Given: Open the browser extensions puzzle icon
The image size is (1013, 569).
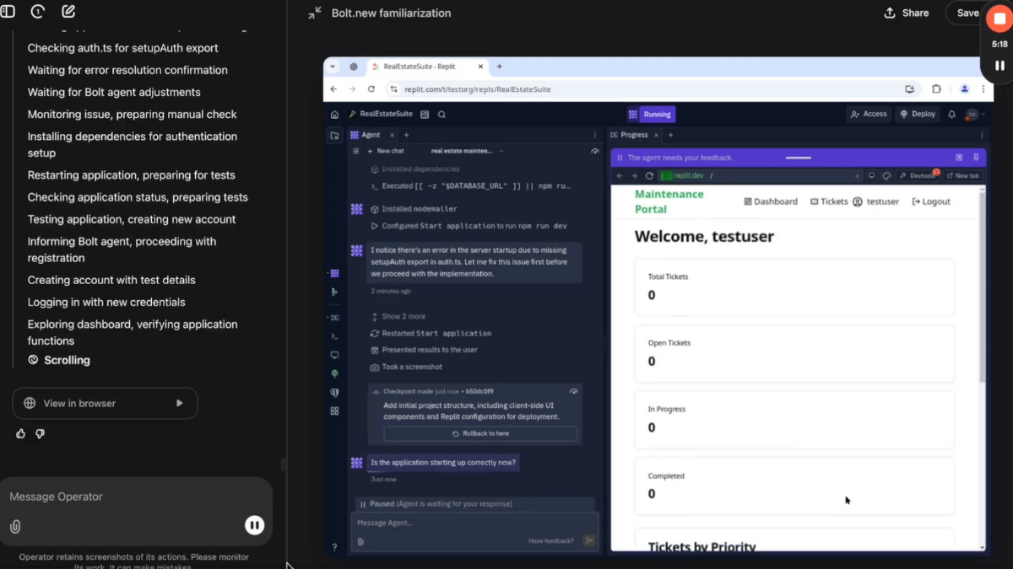Looking at the screenshot, I should (x=936, y=89).
